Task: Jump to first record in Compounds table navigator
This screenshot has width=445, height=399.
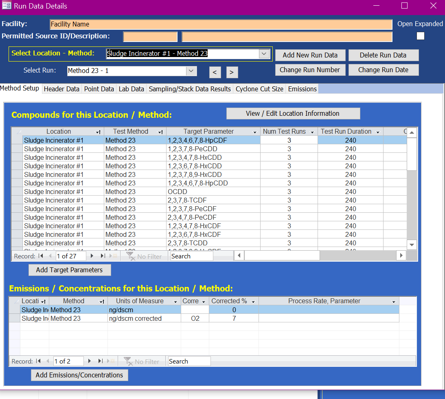Action: coord(41,256)
